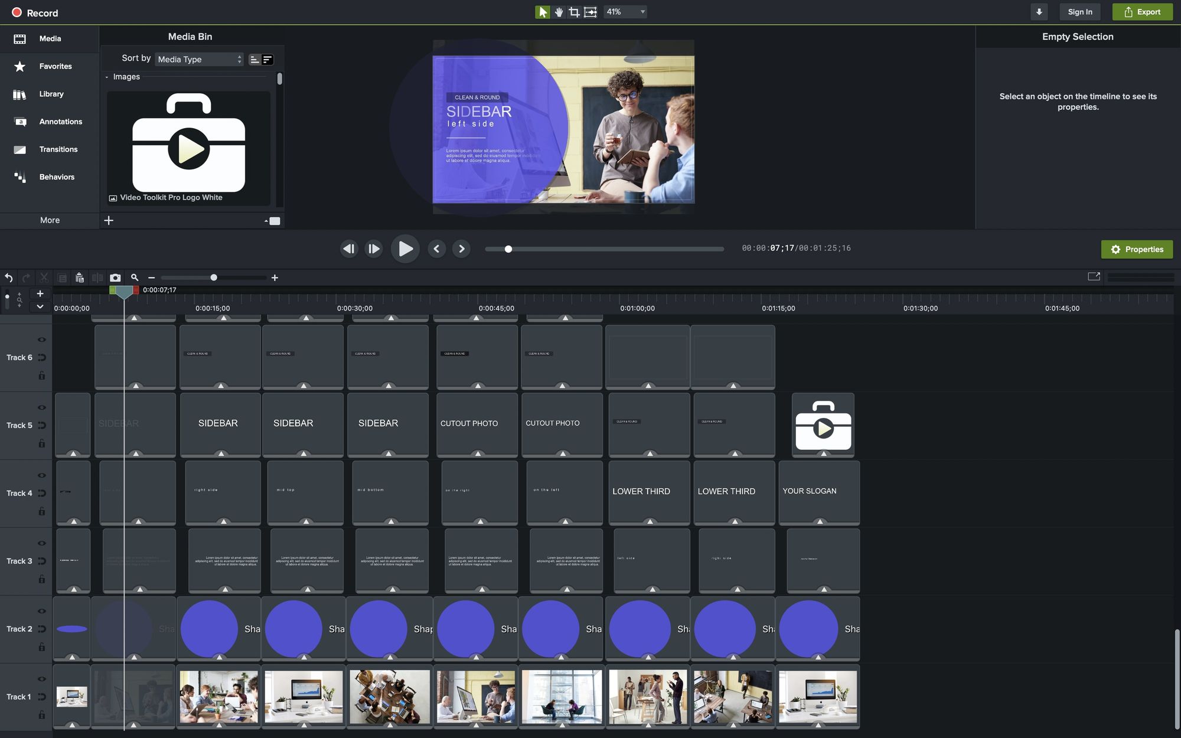Open the Favorites tab

[50, 66]
